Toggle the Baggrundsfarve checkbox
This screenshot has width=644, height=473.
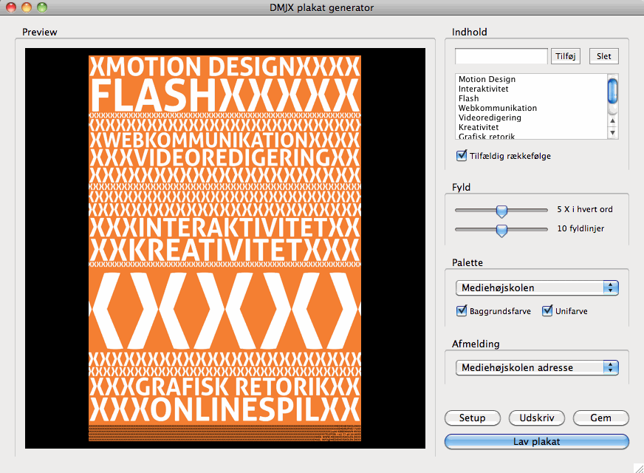[462, 310]
